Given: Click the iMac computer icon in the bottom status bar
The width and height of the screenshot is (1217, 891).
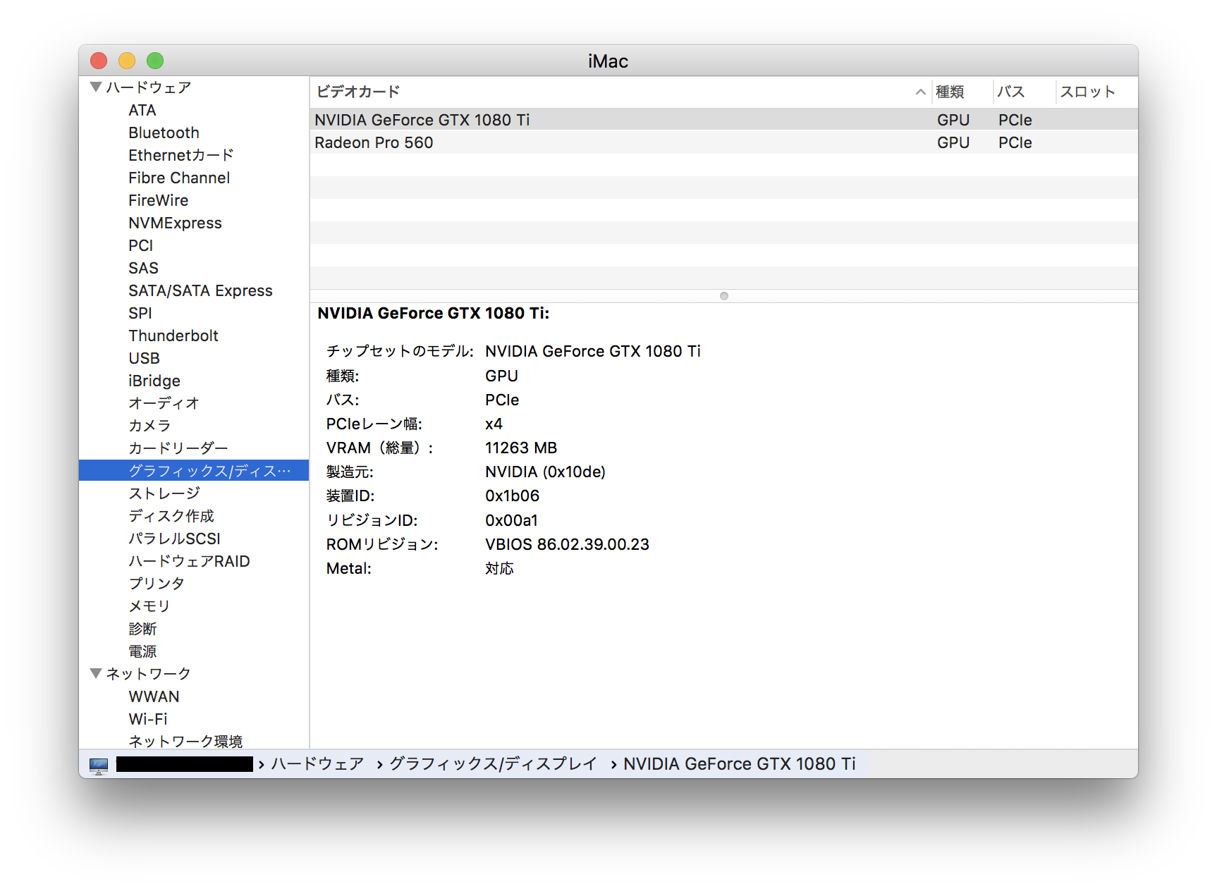Looking at the screenshot, I should pos(99,763).
